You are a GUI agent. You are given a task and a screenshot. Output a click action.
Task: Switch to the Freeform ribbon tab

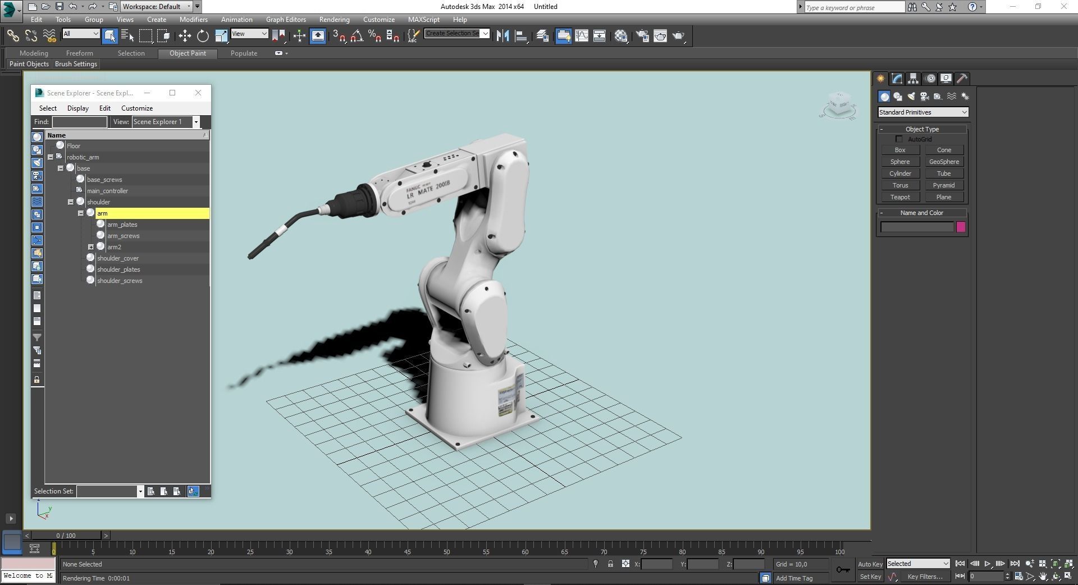[79, 53]
